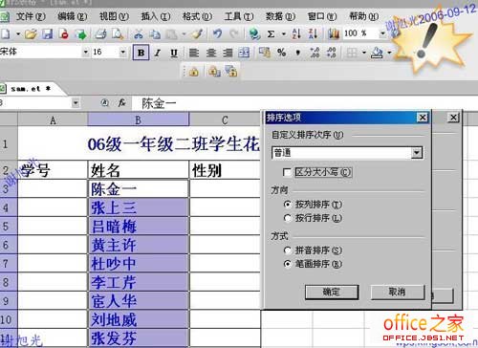Toggle Bold formatting button
The image size is (478, 348).
[141, 53]
